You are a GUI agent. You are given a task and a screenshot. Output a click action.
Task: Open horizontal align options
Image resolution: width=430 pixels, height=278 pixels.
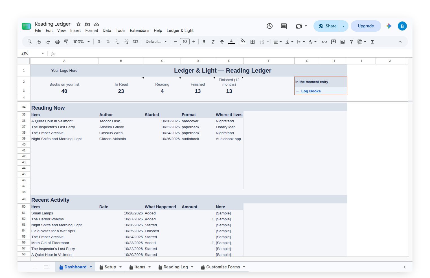point(278,42)
